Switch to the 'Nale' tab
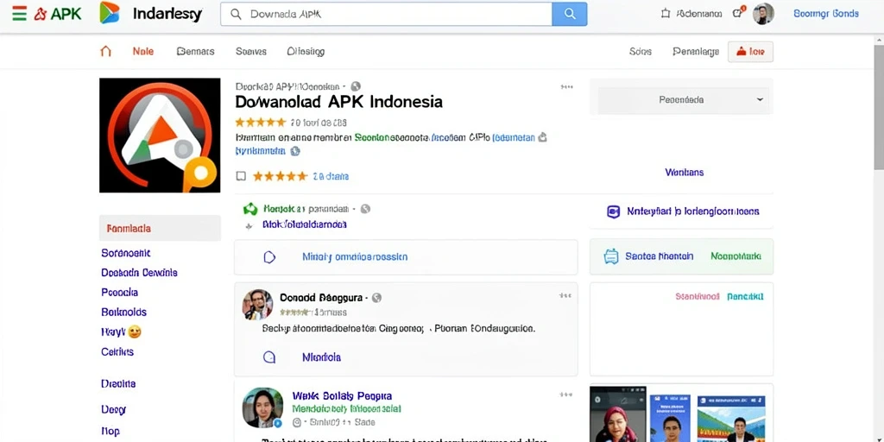 coord(142,51)
